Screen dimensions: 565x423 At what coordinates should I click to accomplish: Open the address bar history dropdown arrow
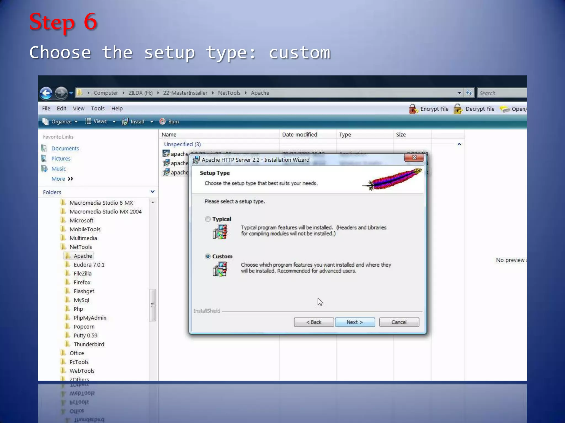pos(459,93)
